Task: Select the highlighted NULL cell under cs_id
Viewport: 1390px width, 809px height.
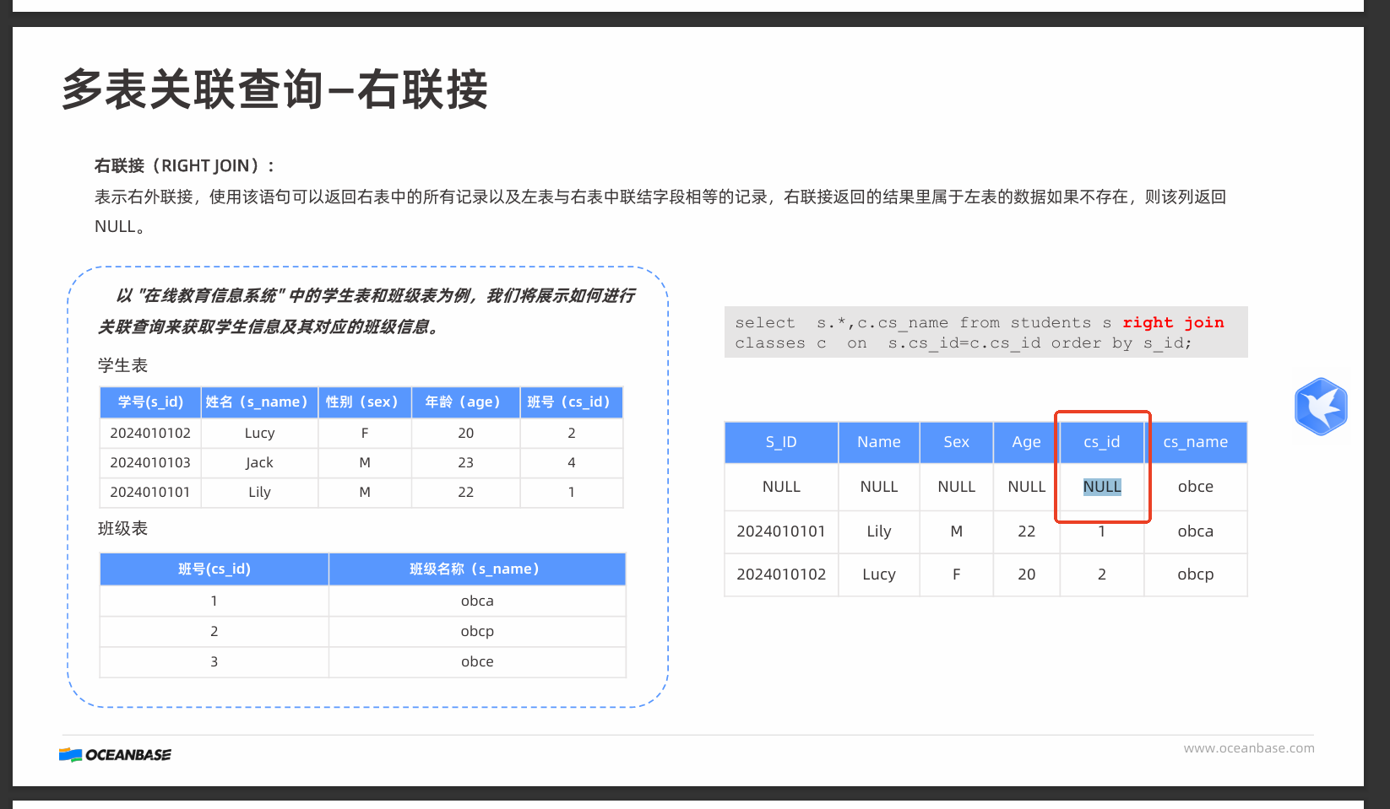Action: pyautogui.click(x=1102, y=487)
